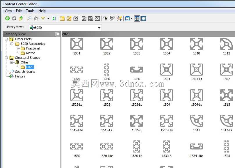Click the grey forward navigation arrow

tap(14, 18)
